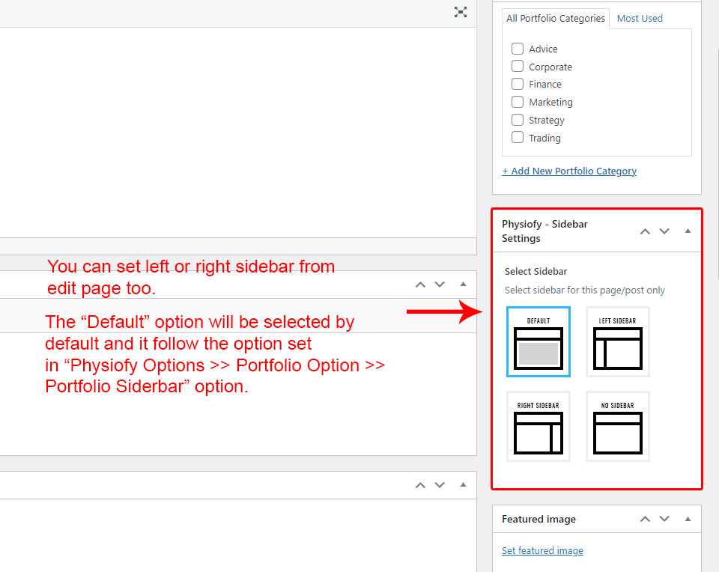Viewport: 719px width, 572px height.
Task: Move Featured image panel up
Action: tap(645, 519)
